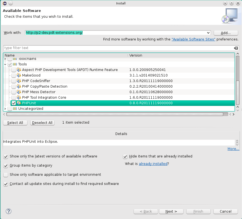The height and width of the screenshot is (219, 242).
Task: Click the Uncategorized category icon
Action: click(x=15, y=109)
